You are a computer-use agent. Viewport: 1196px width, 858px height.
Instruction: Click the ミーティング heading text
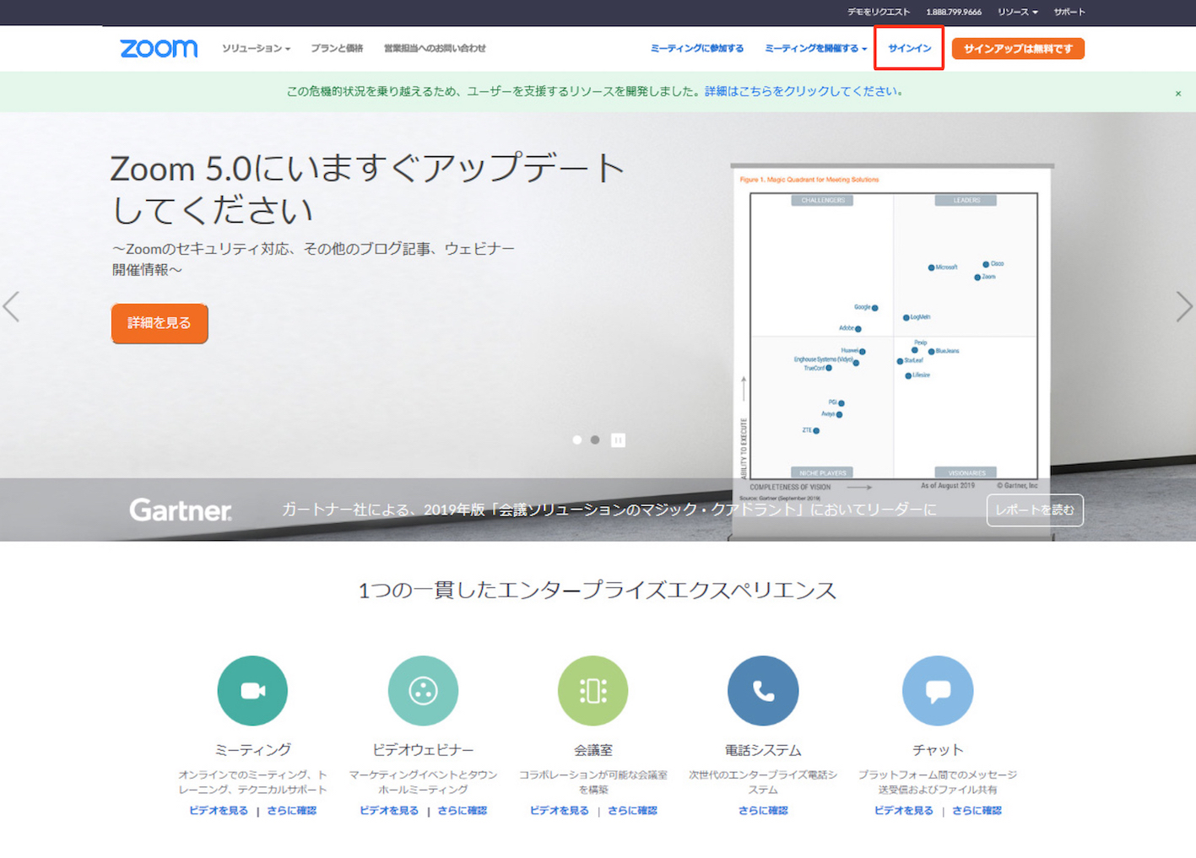[x=252, y=749]
